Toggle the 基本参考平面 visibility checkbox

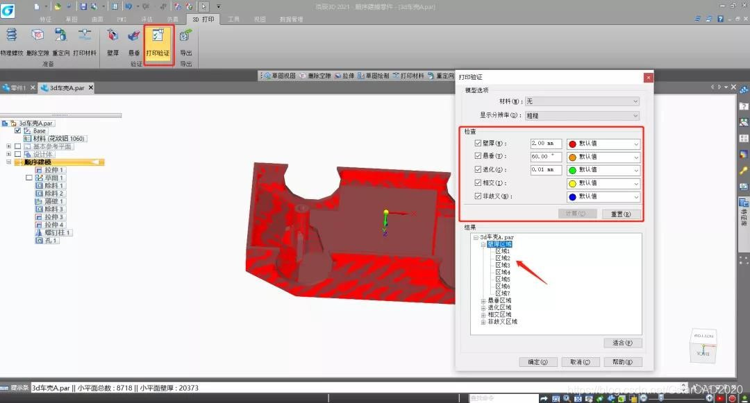click(17, 146)
